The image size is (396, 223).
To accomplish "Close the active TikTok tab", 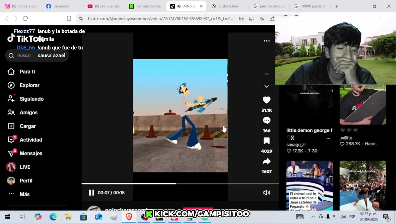I will (x=201, y=6).
